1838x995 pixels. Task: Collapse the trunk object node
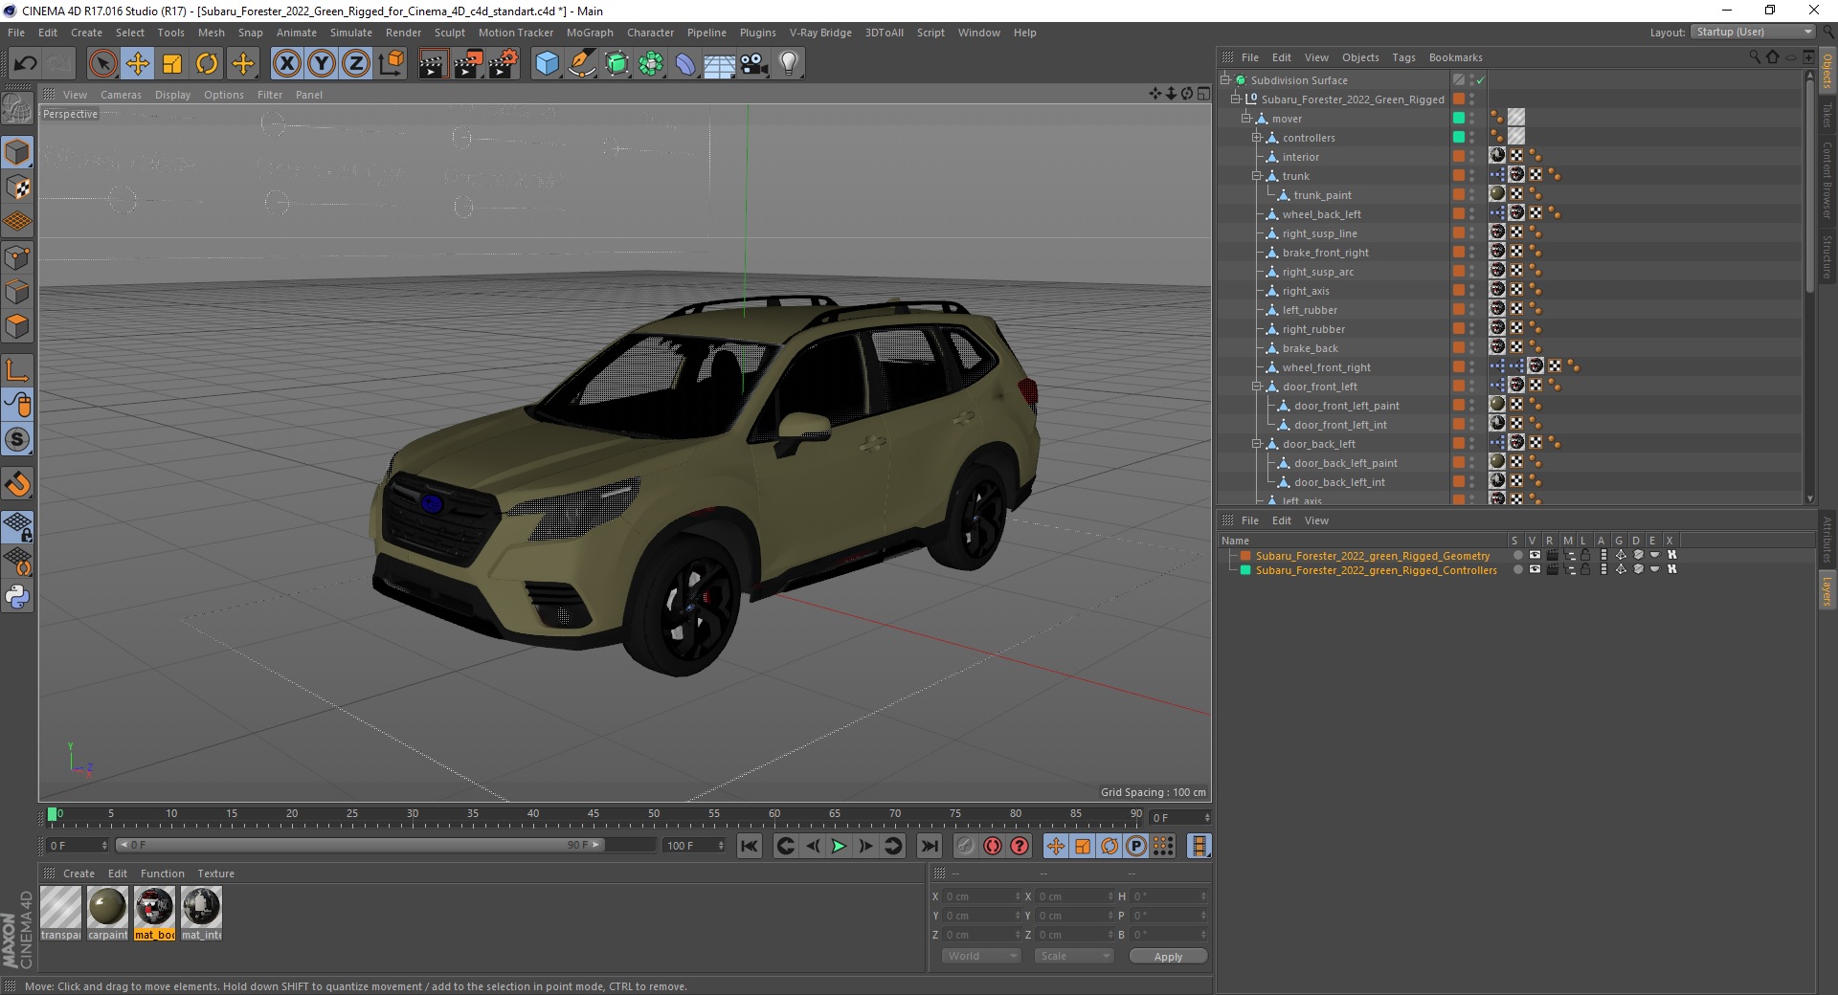point(1257,176)
